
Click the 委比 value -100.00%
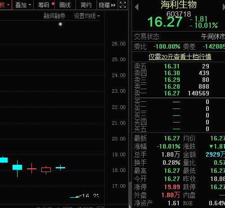[x=167, y=46]
